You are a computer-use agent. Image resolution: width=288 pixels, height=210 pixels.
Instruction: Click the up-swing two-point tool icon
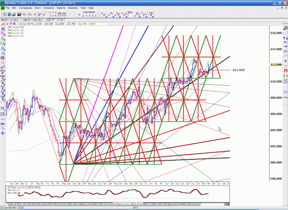[x=111, y=14]
